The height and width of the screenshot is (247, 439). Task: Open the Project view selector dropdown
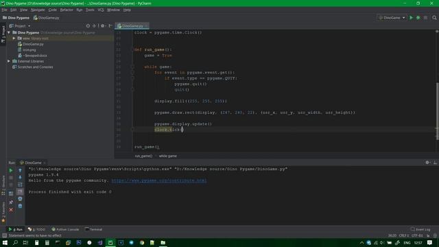coord(20,26)
